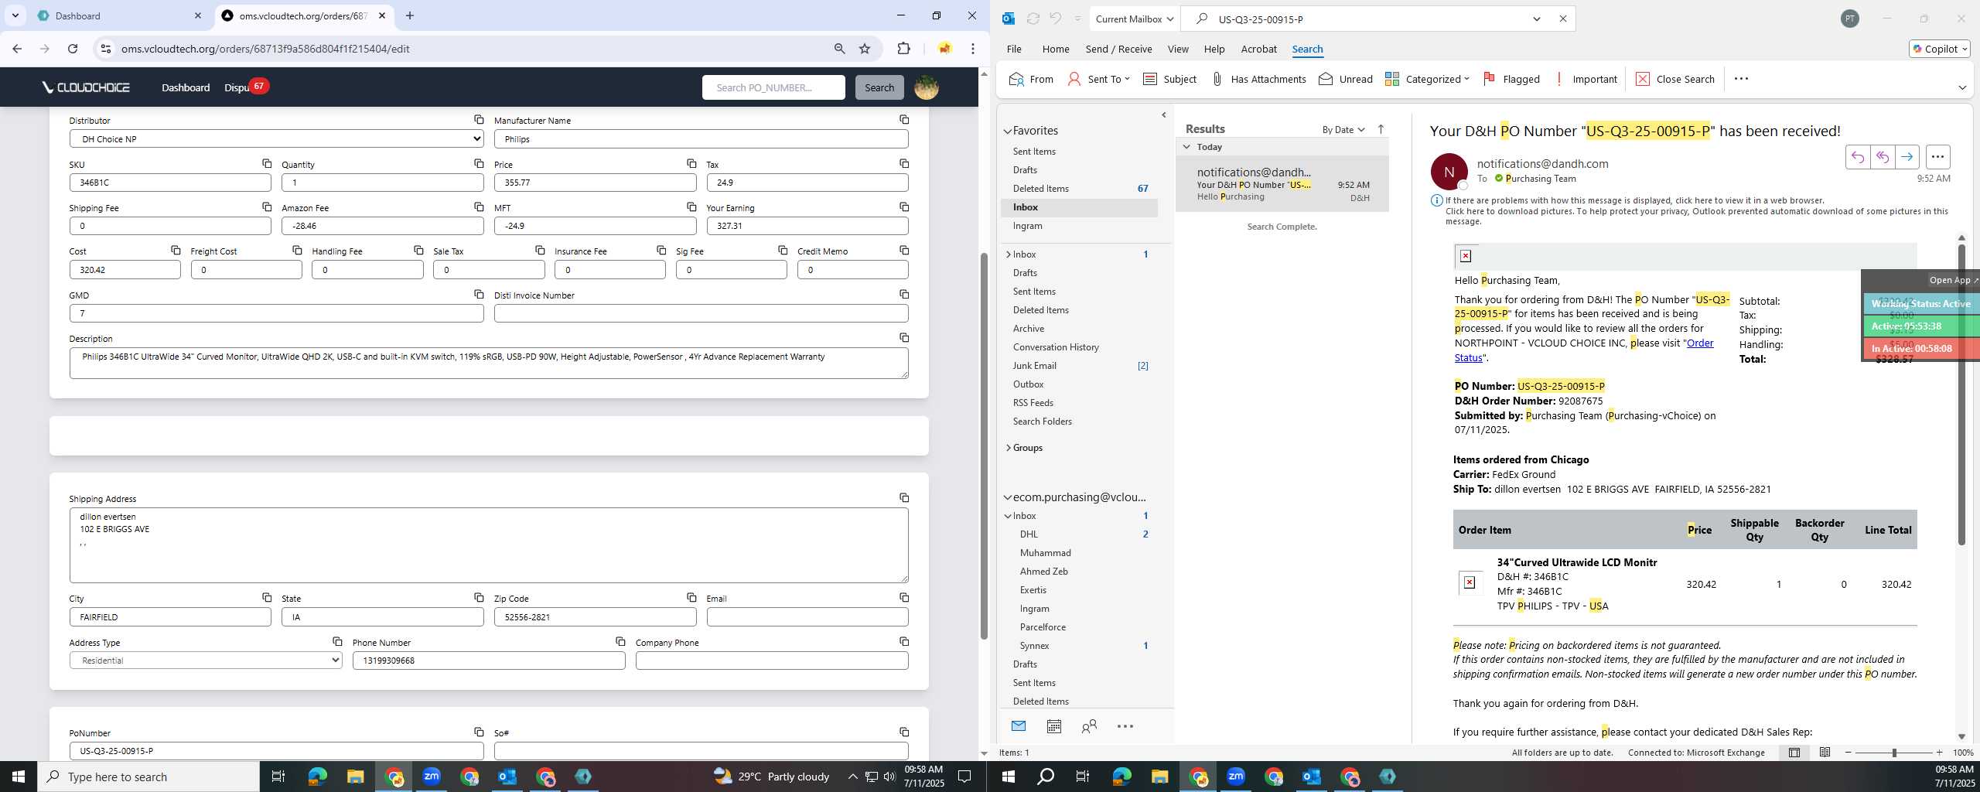Filter search results by Flagged
The image size is (1980, 792).
tap(1511, 79)
